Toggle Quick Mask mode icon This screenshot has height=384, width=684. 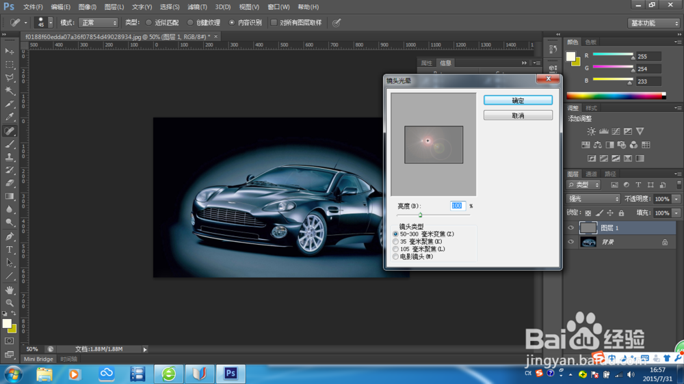pyautogui.click(x=9, y=341)
